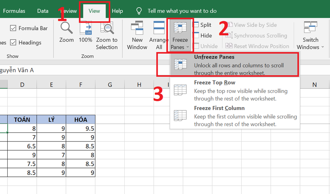330x194 pixels.
Task: Click the Tell me lightbulb icon
Action: click(139, 11)
